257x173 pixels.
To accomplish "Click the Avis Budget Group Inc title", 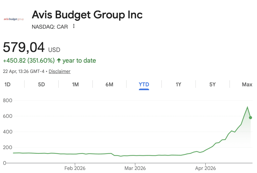I will (87, 15).
